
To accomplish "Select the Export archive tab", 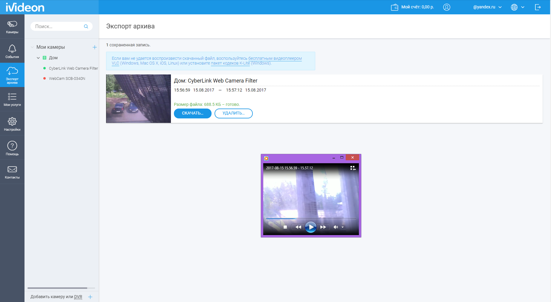I will tap(12, 75).
